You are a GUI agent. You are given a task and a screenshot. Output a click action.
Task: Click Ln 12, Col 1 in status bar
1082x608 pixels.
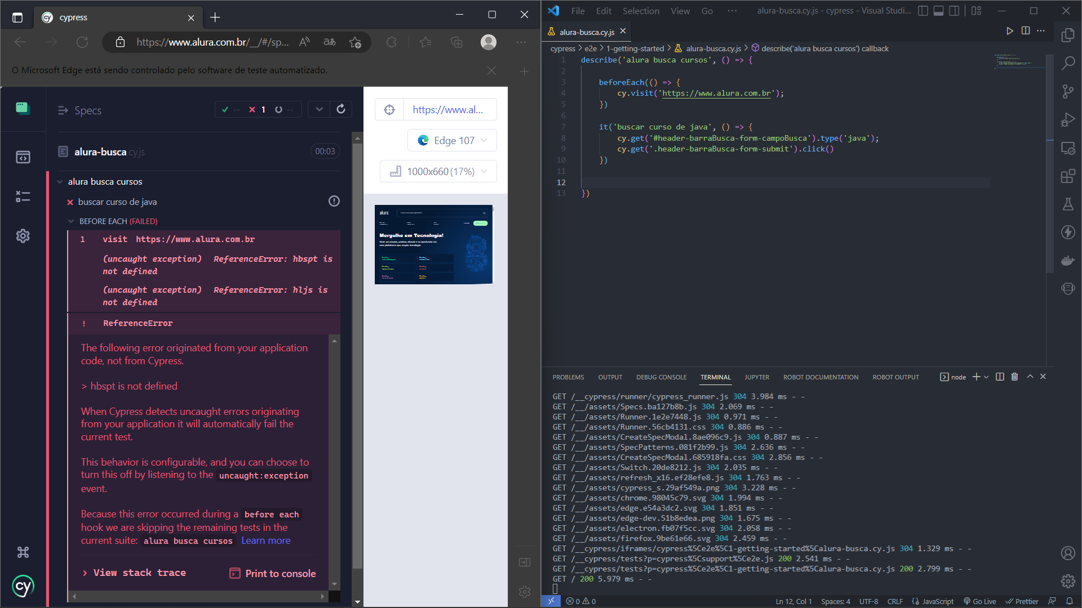pos(793,601)
